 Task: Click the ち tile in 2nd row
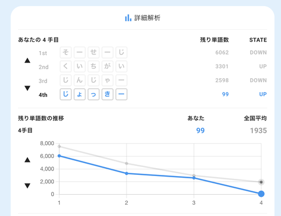coord(93,66)
